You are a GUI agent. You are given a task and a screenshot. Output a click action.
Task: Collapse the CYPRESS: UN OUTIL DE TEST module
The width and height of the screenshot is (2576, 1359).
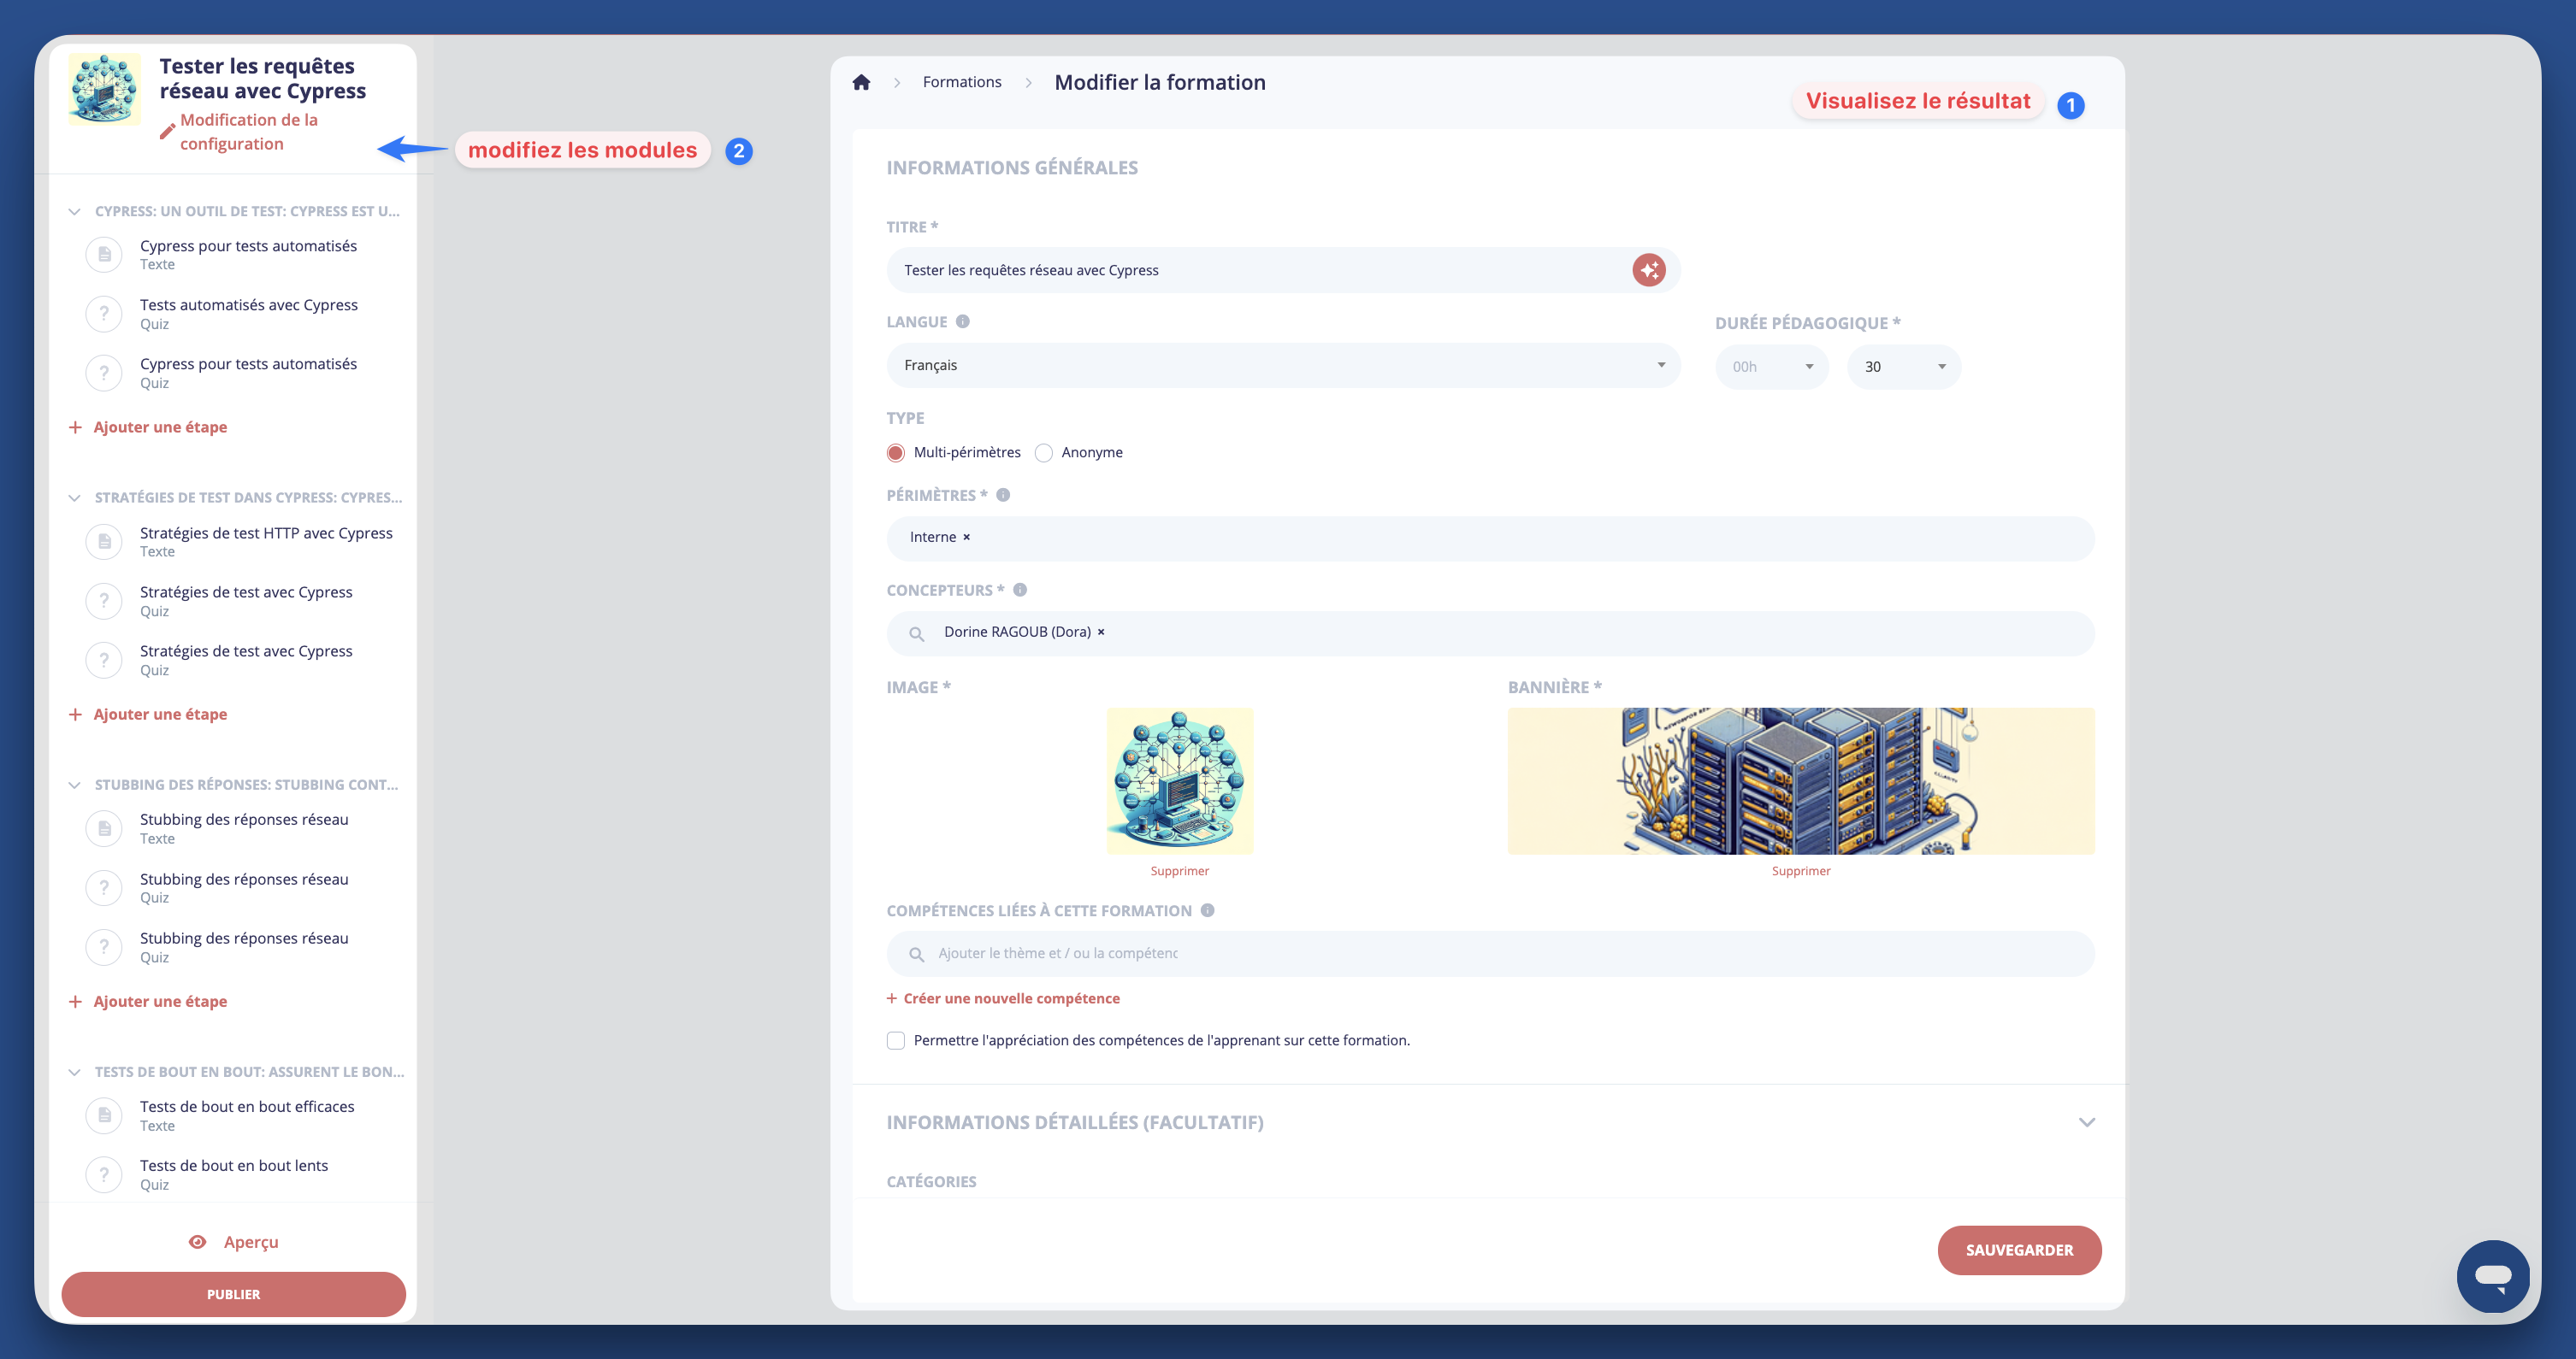click(x=74, y=212)
